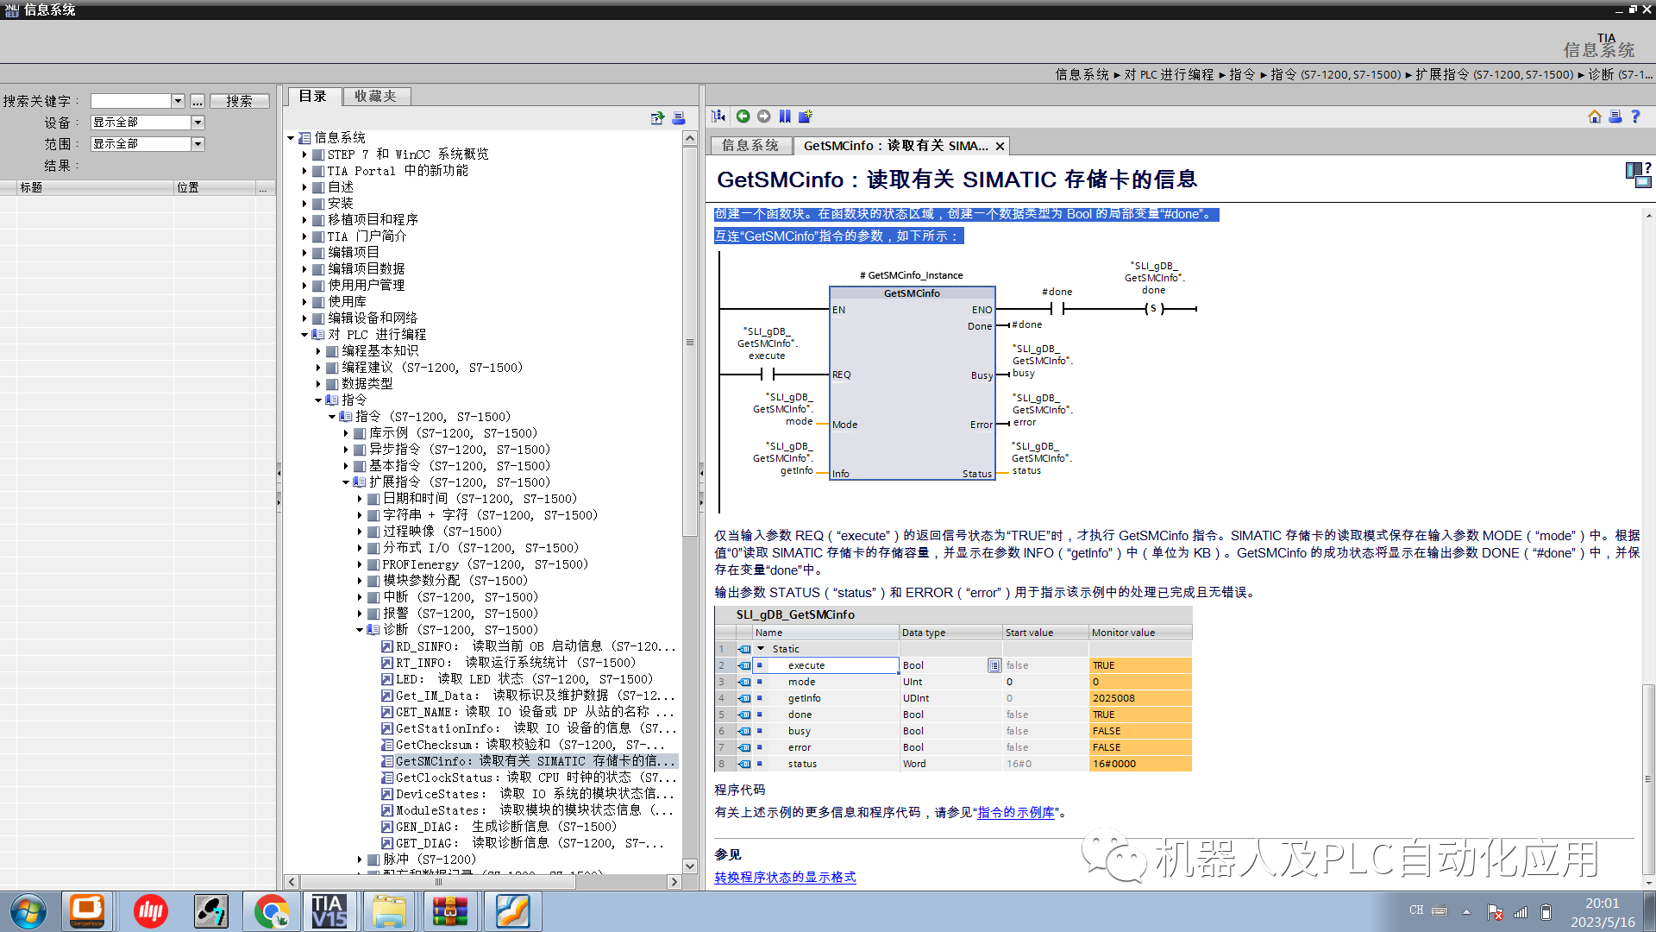Close the GetSMCinfo tab
Image resolution: width=1656 pixels, height=932 pixels.
click(1000, 146)
